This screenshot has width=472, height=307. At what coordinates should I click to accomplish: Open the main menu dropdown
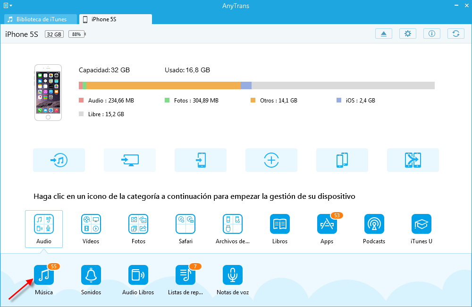[x=8, y=5]
